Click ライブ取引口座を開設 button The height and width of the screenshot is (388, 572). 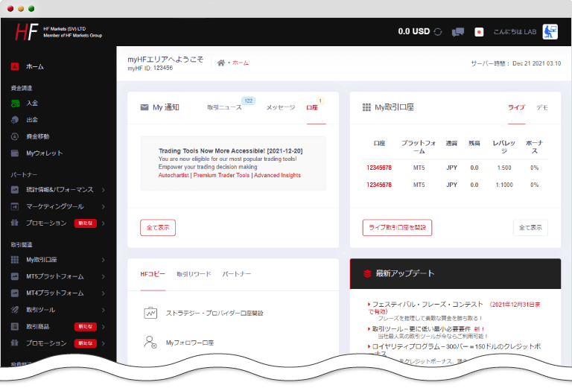397,228
